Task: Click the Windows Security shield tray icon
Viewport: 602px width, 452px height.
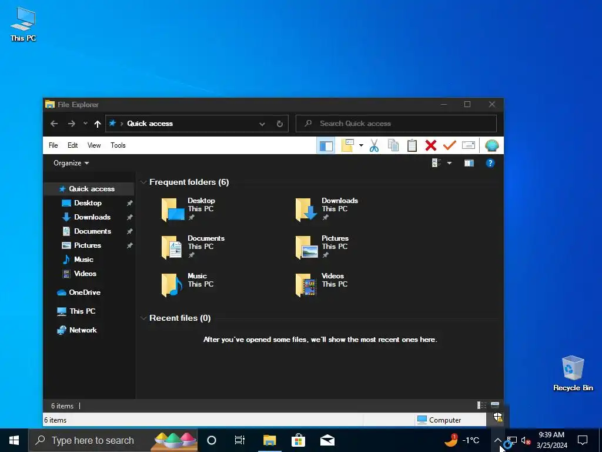Action: click(497, 417)
